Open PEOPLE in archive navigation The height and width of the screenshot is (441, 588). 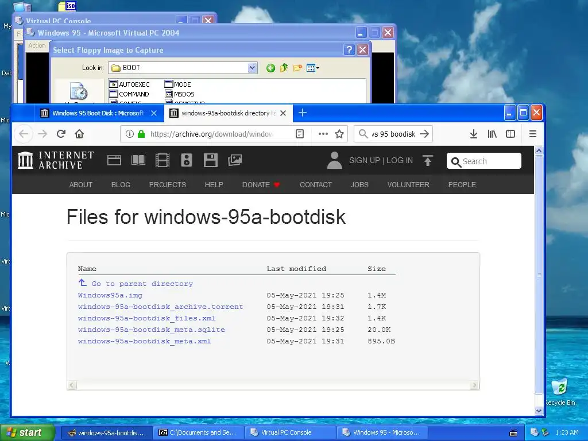click(x=462, y=184)
